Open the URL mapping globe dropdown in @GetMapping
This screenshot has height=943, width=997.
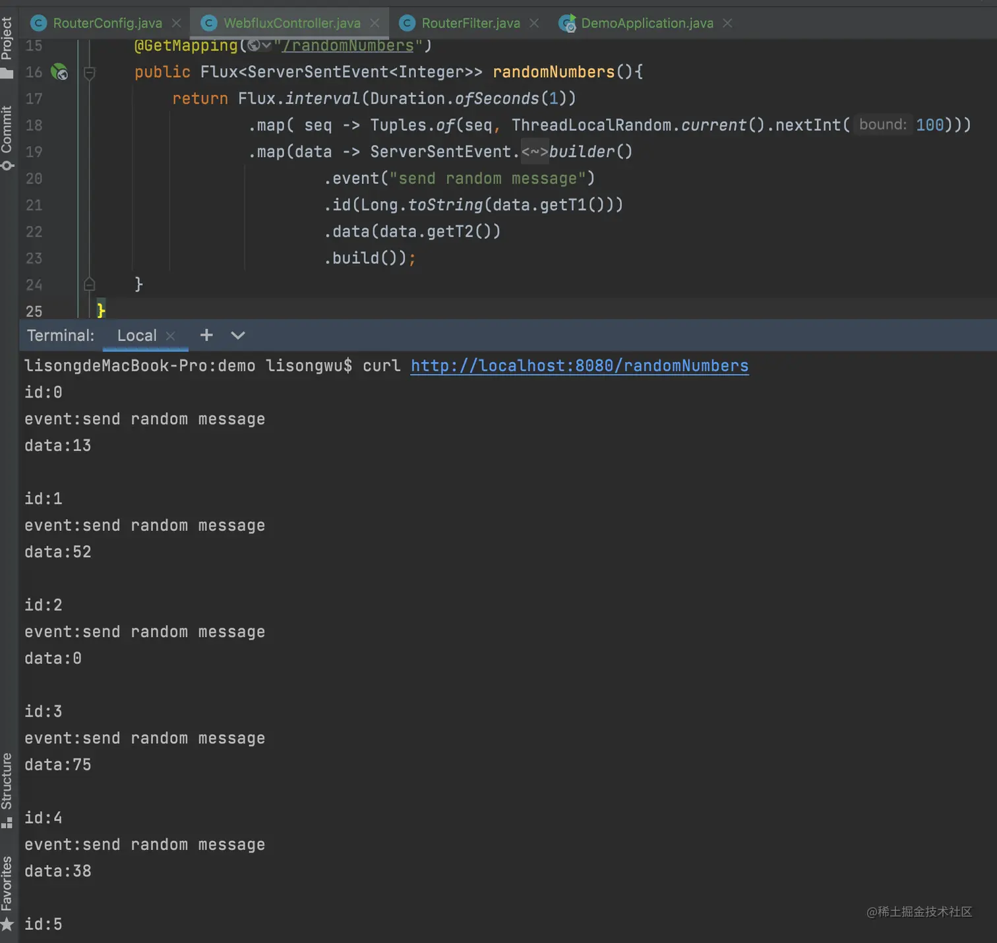[x=259, y=46]
